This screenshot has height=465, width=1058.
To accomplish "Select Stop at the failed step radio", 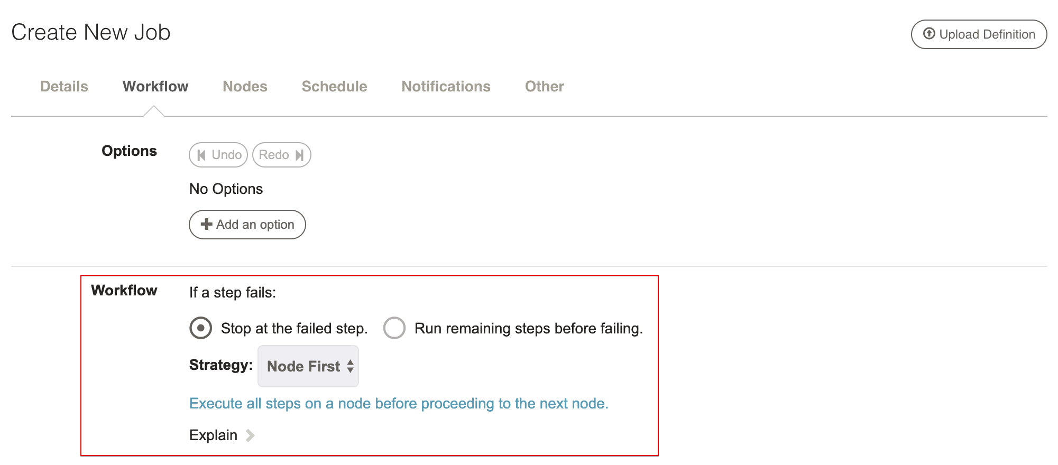I will pyautogui.click(x=201, y=328).
